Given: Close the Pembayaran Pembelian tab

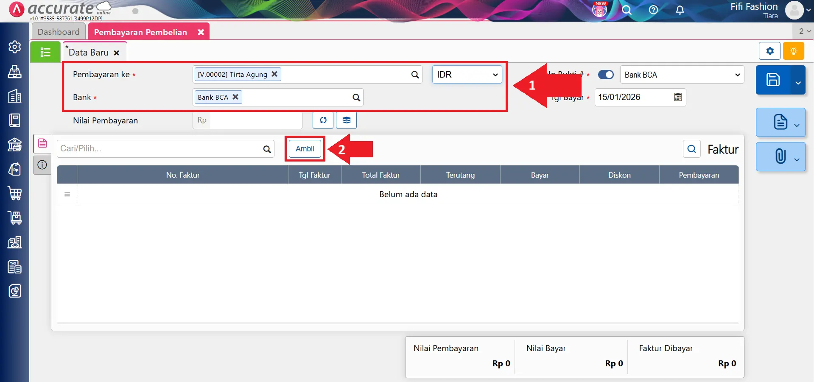Looking at the screenshot, I should pyautogui.click(x=201, y=32).
